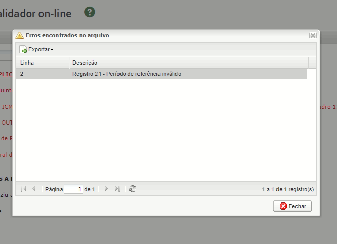Go to previous page of results
The width and height of the screenshot is (337, 244).
[x=34, y=189]
